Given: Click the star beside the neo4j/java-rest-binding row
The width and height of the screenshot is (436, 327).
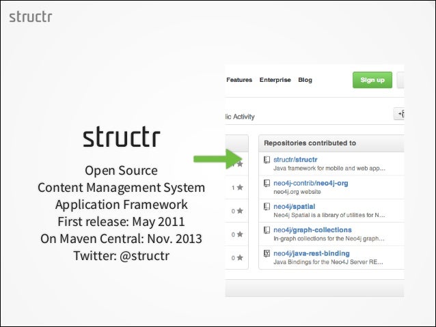Looking at the screenshot, I should pyautogui.click(x=240, y=257).
